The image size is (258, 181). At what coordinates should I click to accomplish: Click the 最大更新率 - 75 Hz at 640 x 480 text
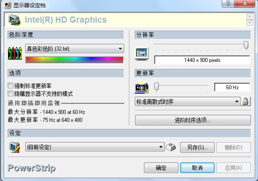pyautogui.click(x=45, y=120)
